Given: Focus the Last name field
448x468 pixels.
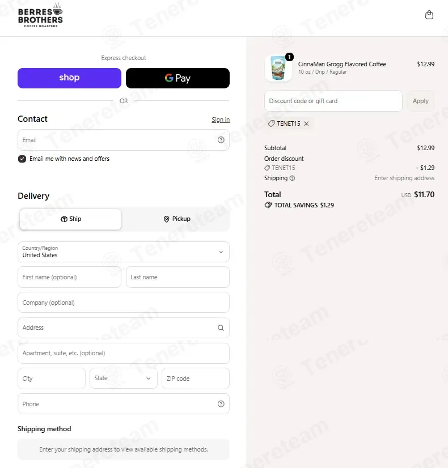Looking at the screenshot, I should point(177,277).
